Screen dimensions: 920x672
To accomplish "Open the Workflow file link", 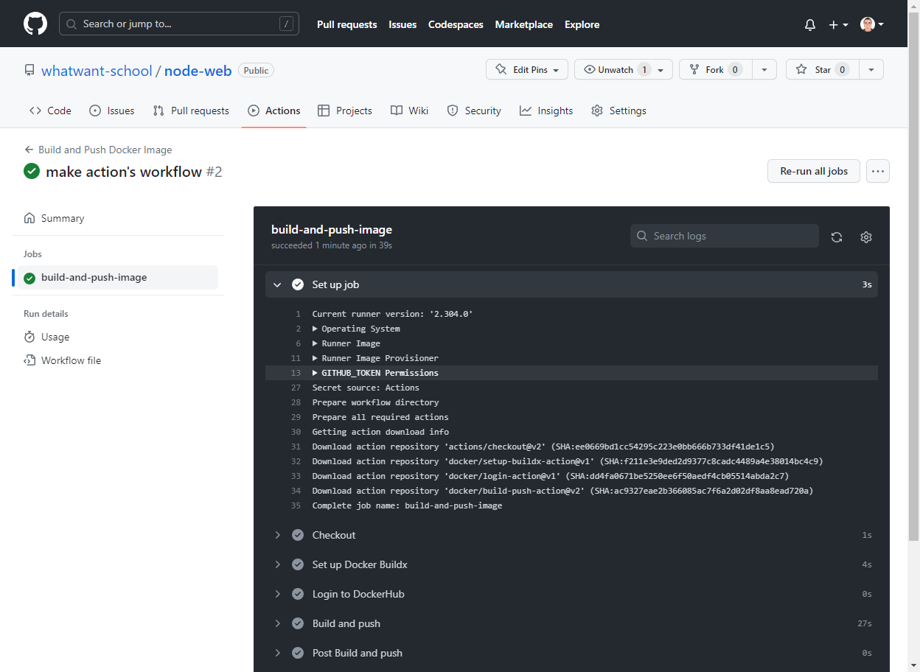I will (62, 360).
